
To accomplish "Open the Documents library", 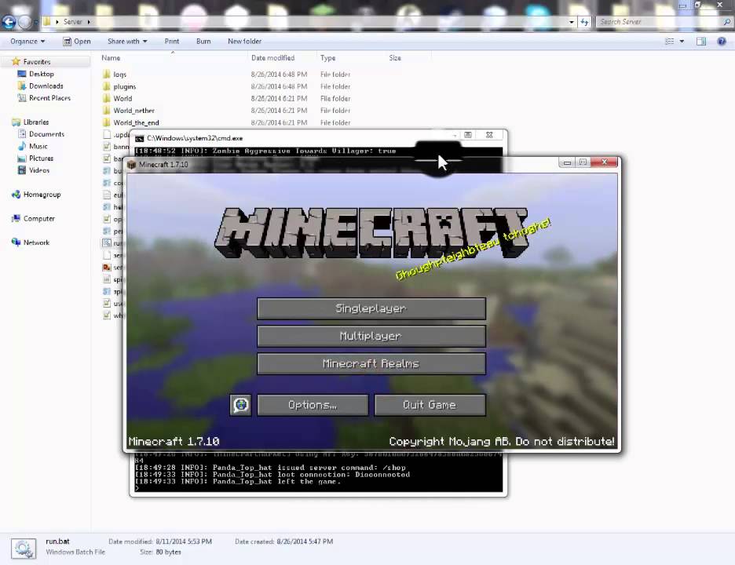I will (x=46, y=134).
